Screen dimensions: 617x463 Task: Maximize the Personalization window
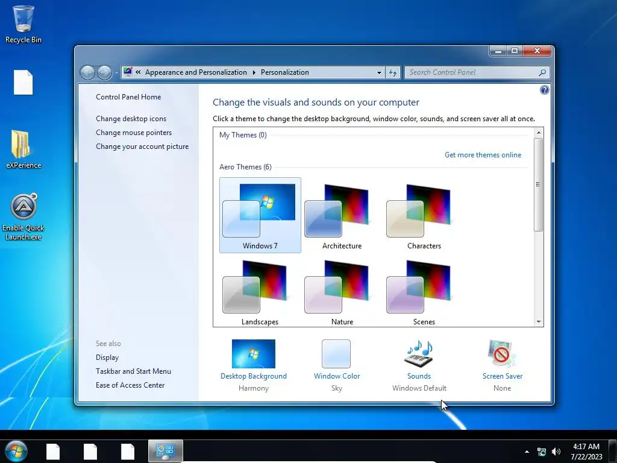pos(515,51)
